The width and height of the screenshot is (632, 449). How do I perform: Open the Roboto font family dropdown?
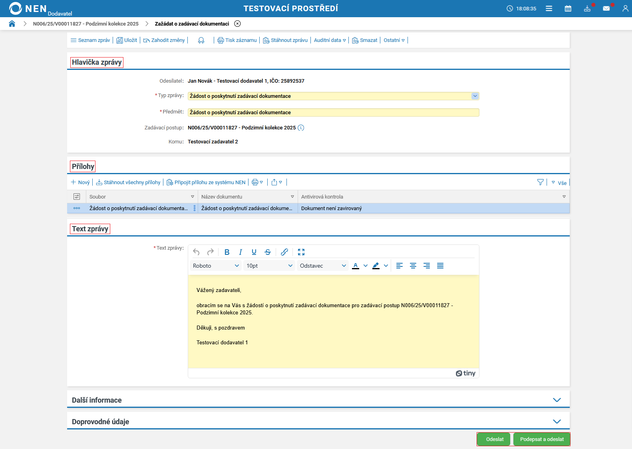pos(216,266)
